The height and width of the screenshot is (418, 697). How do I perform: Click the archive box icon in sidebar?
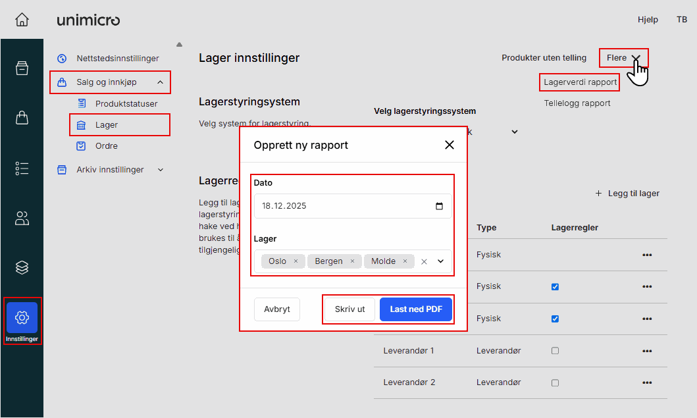tap(22, 67)
